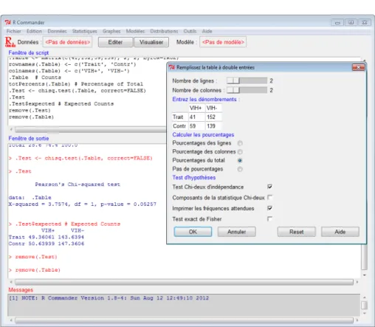Click the script window horizontal scrollbar

point(90,129)
